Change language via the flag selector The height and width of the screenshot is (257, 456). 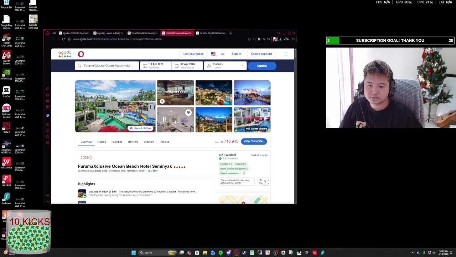click(x=213, y=54)
